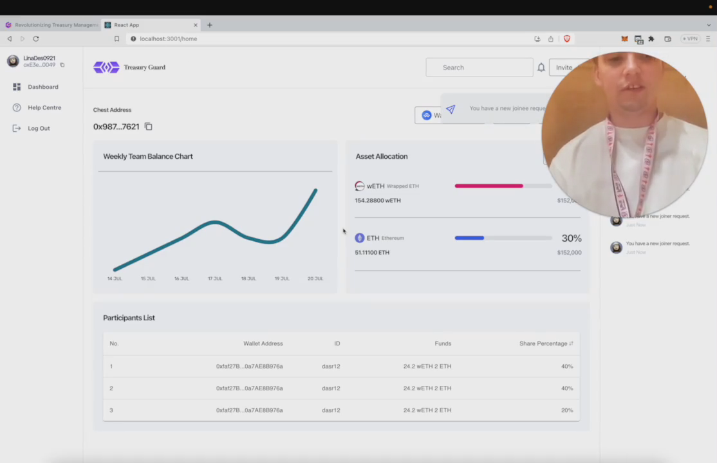This screenshot has height=463, width=717.
Task: Open a new browser tab
Action: pos(209,25)
